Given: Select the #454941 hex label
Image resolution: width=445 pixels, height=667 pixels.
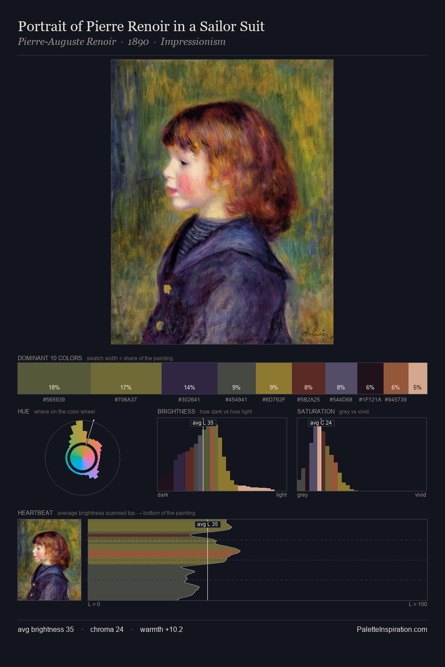Looking at the screenshot, I should coord(236,400).
